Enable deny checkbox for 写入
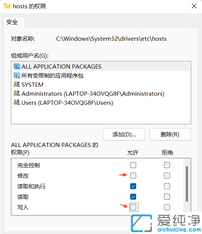Image resolution: width=202 pixels, height=234 pixels. tap(167, 207)
